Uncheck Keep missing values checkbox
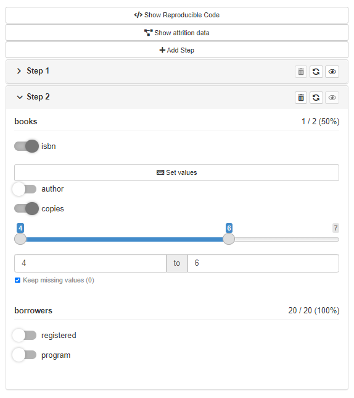The width and height of the screenshot is (354, 398). click(17, 280)
